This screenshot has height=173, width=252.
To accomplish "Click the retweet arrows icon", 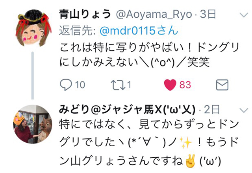I will point(118,85).
